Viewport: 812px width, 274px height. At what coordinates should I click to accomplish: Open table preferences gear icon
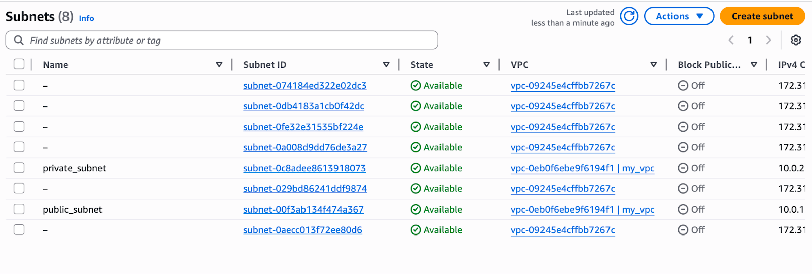(796, 40)
